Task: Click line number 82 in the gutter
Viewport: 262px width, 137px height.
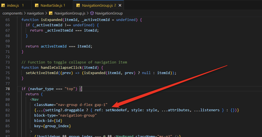Action: (8, 110)
